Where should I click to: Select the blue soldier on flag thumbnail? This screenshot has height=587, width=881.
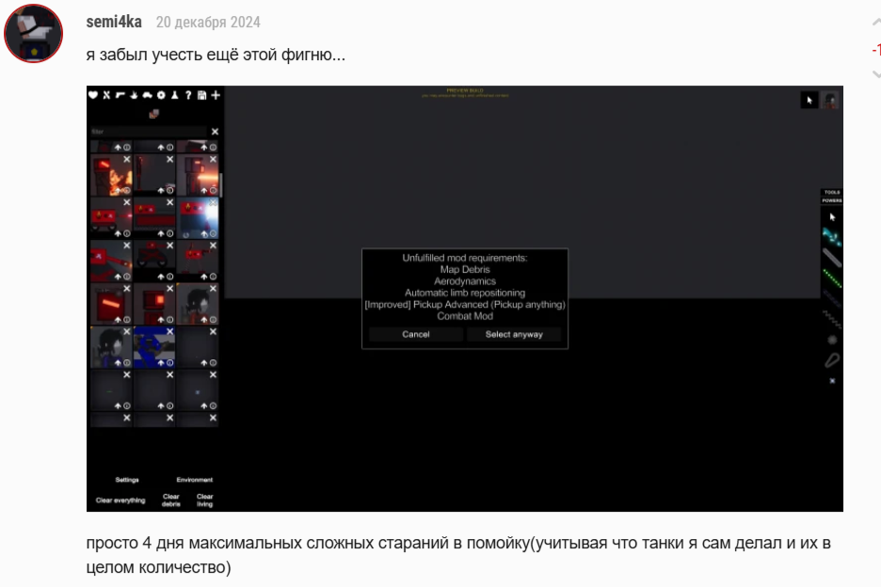[x=154, y=347]
